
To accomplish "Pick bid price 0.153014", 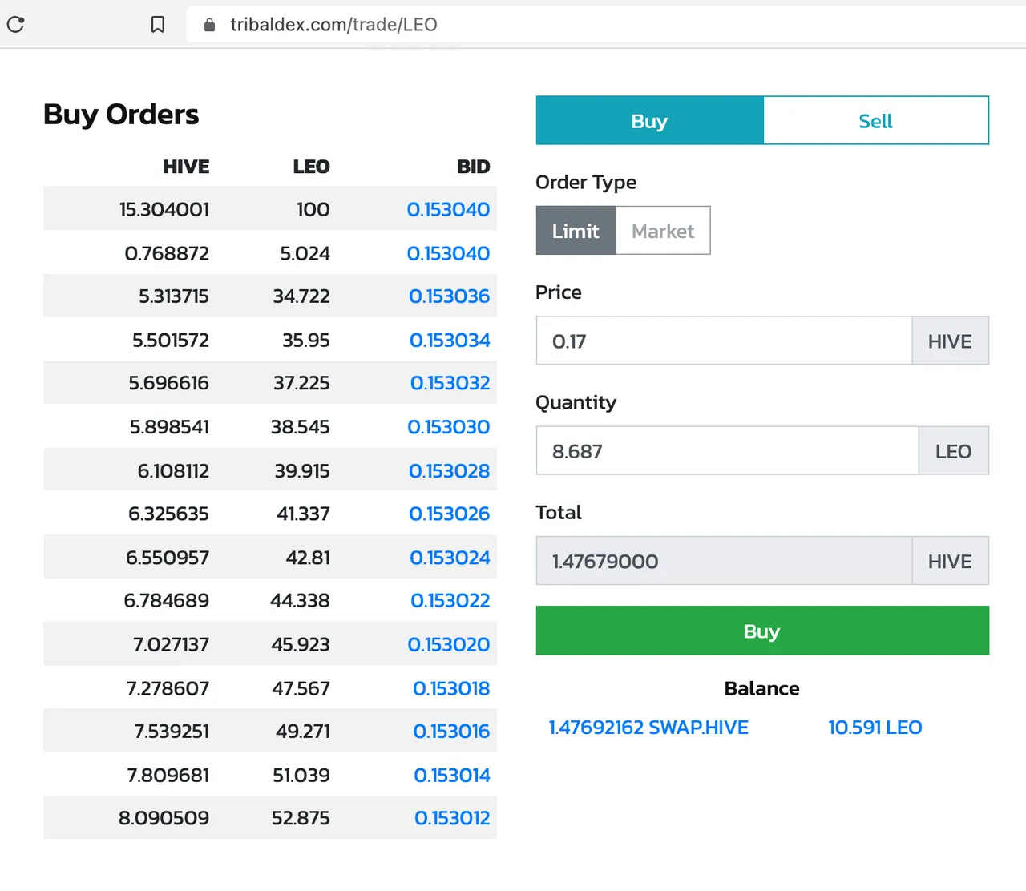I will pyautogui.click(x=452, y=775).
